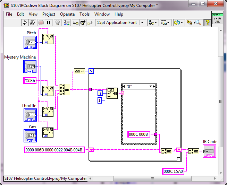This screenshot has width=227, height=185.
Task: Click vertical scrollbar down arrow
Action: pyautogui.click(x=221, y=173)
